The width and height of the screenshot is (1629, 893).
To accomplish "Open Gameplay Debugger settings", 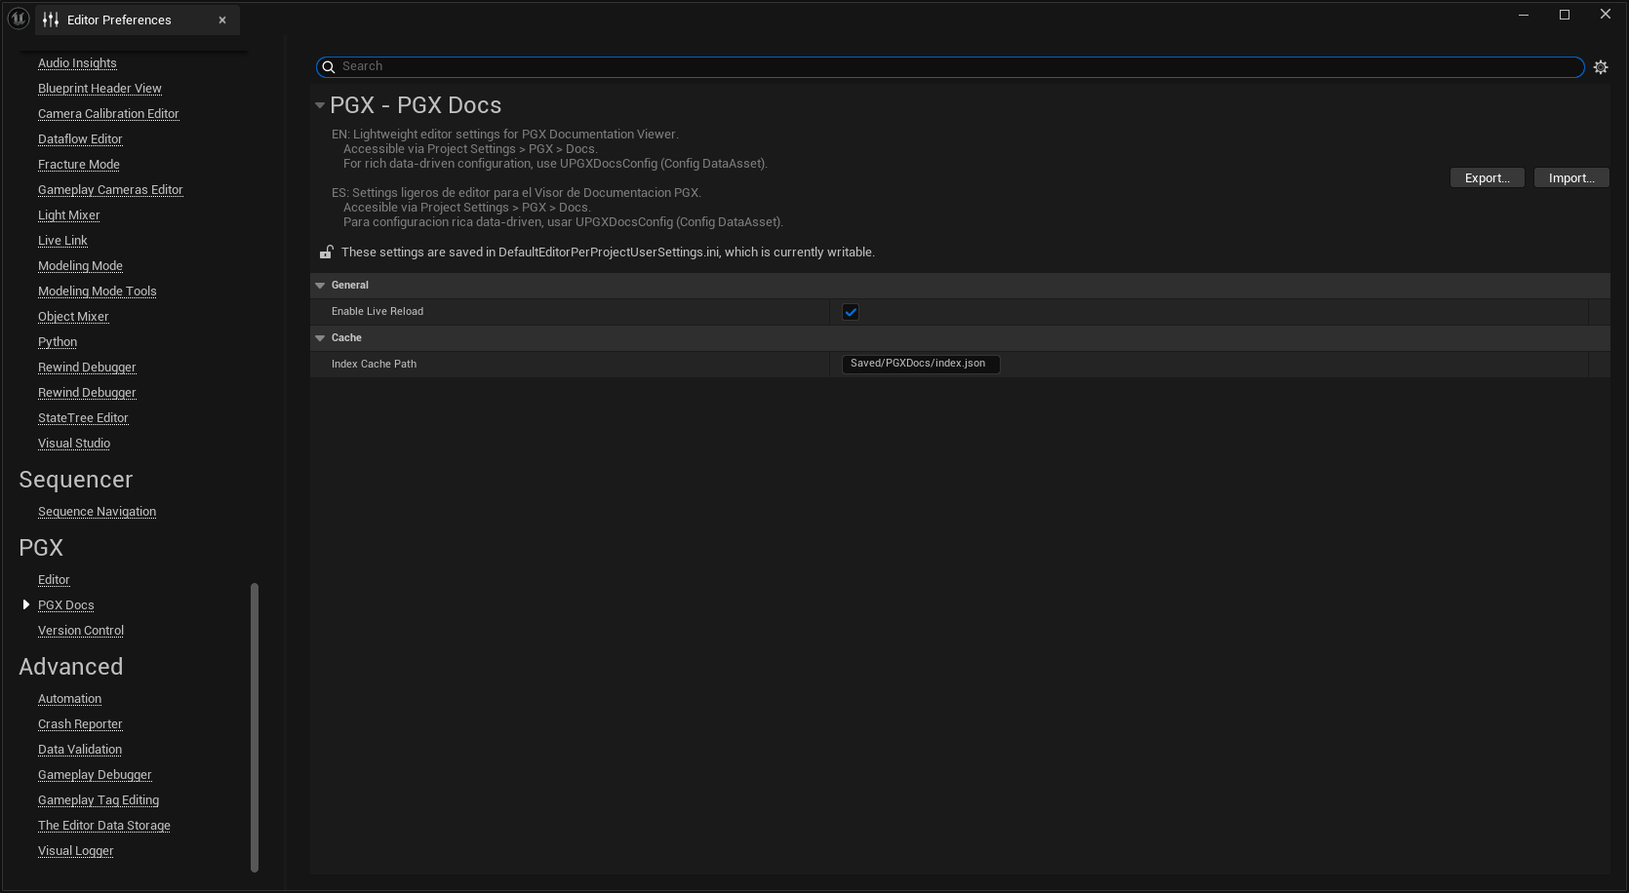I will click(x=95, y=775).
